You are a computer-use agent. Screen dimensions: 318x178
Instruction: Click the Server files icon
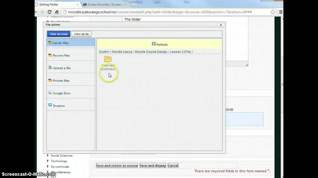(50, 42)
